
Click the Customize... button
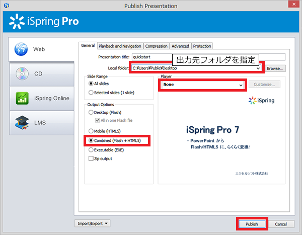(x=264, y=85)
